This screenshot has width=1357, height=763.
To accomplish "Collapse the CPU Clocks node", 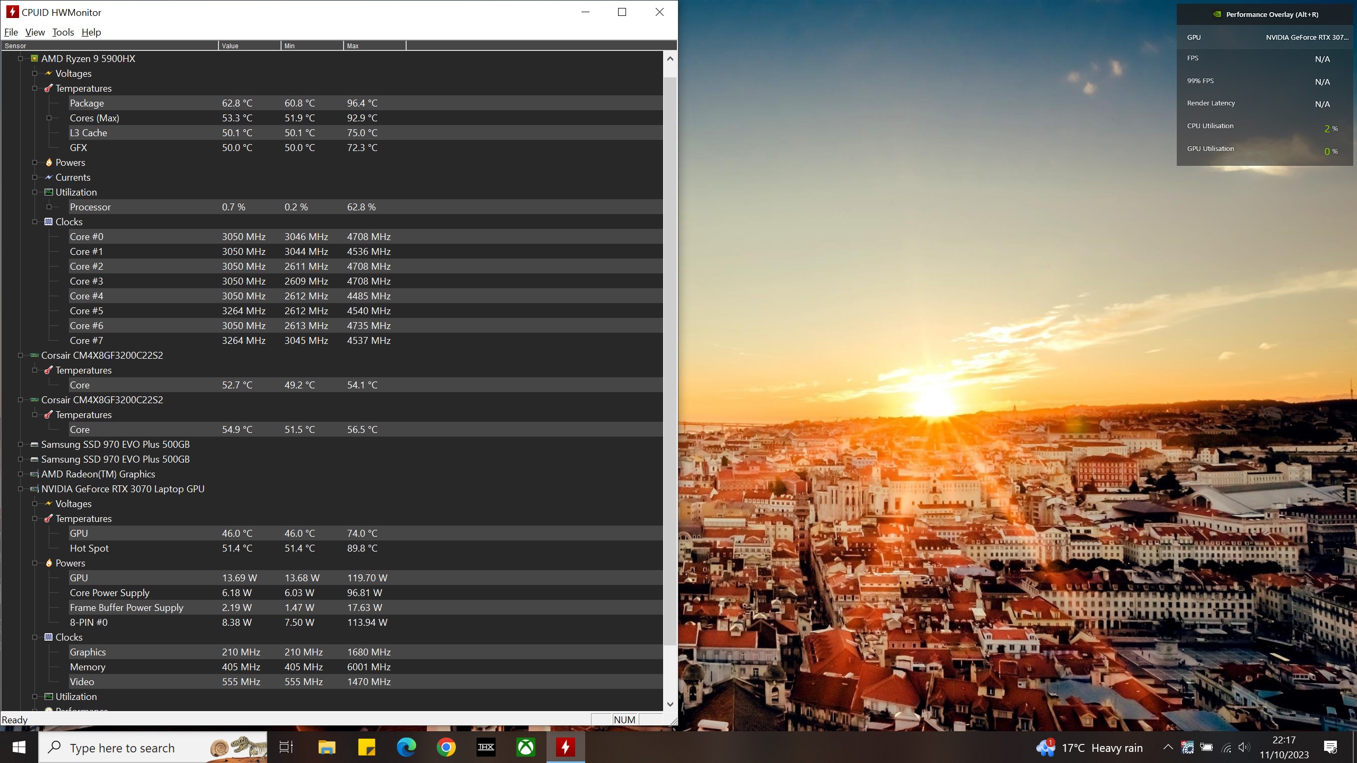I will (x=34, y=222).
